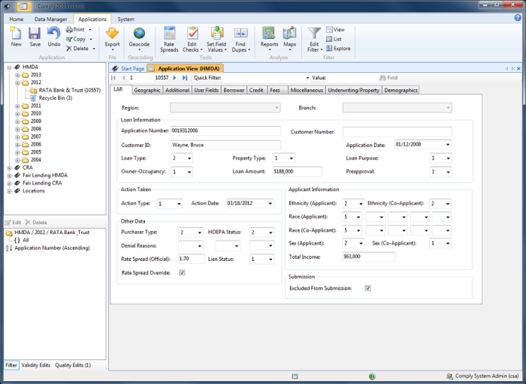Open the Maps analysis icon

click(289, 38)
